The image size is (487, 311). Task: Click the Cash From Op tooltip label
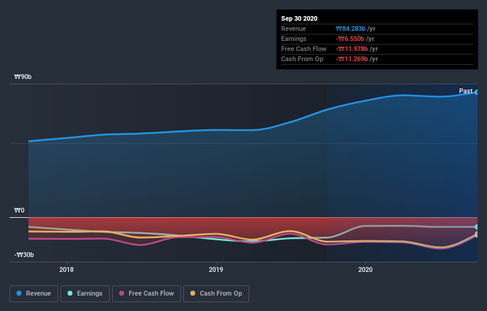(x=302, y=59)
